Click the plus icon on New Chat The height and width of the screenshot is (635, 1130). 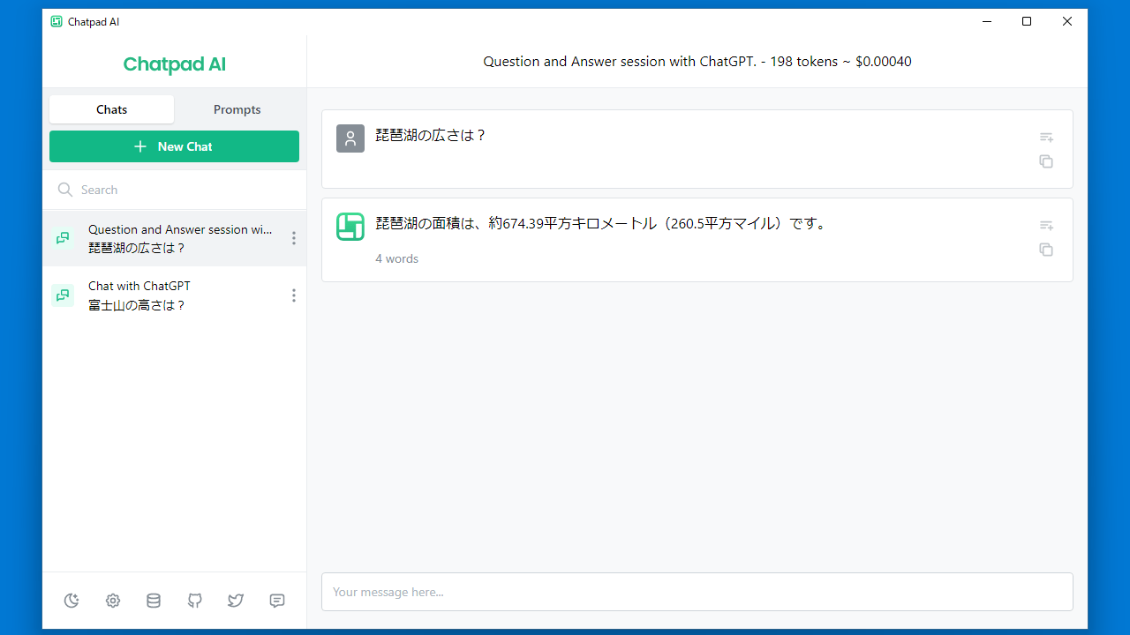pyautogui.click(x=140, y=146)
